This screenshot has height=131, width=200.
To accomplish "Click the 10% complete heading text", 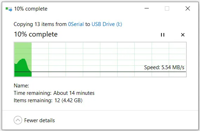I will [x=36, y=34].
